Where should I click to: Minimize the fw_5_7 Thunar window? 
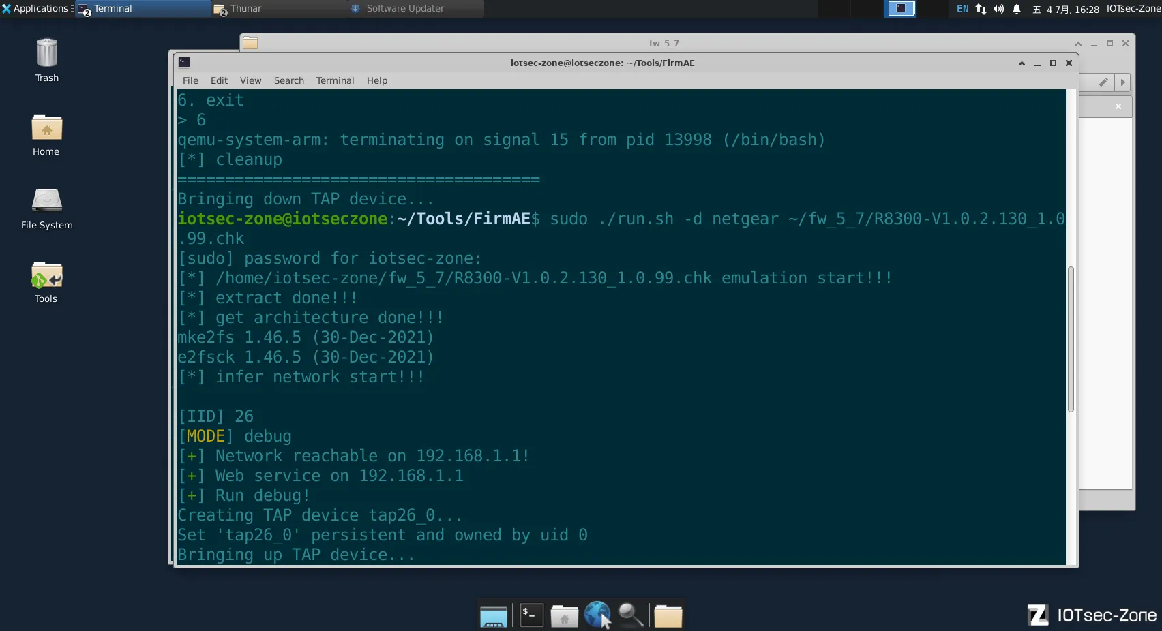pos(1094,44)
